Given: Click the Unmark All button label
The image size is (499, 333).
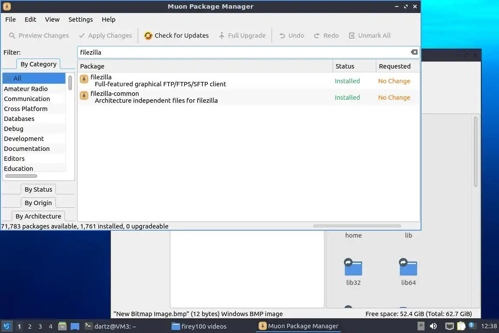Looking at the screenshot, I should (374, 36).
